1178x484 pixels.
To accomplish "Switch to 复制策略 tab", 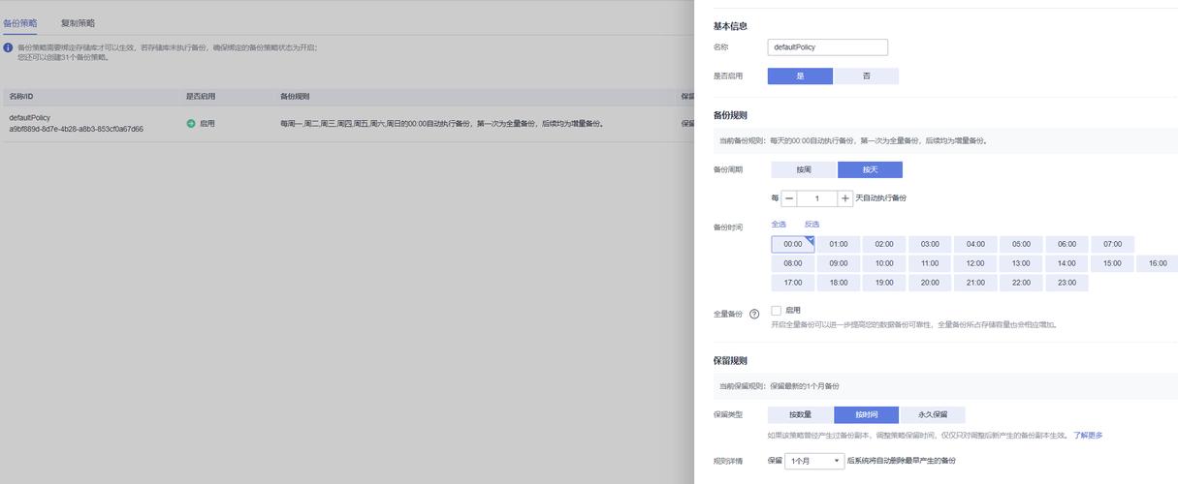I will tap(78, 22).
